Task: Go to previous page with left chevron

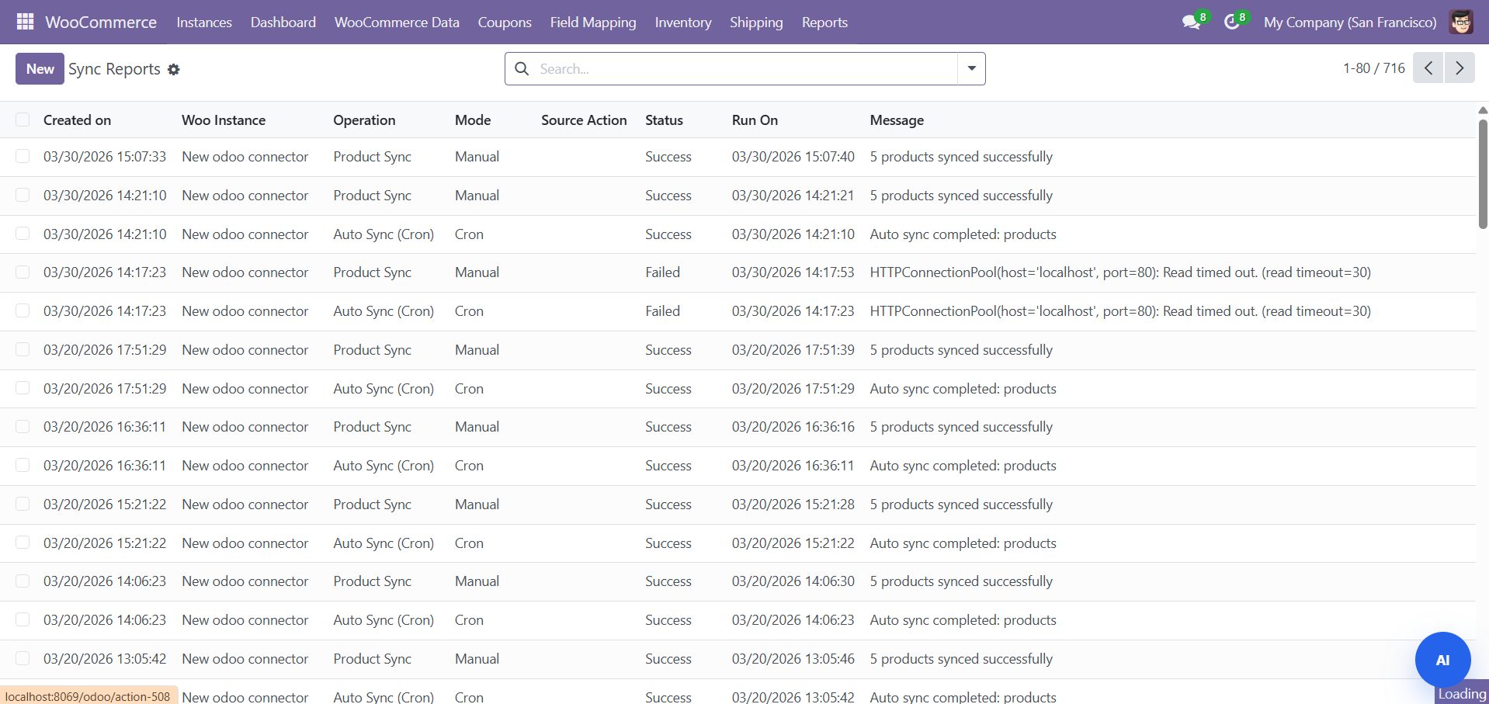Action: tap(1428, 68)
